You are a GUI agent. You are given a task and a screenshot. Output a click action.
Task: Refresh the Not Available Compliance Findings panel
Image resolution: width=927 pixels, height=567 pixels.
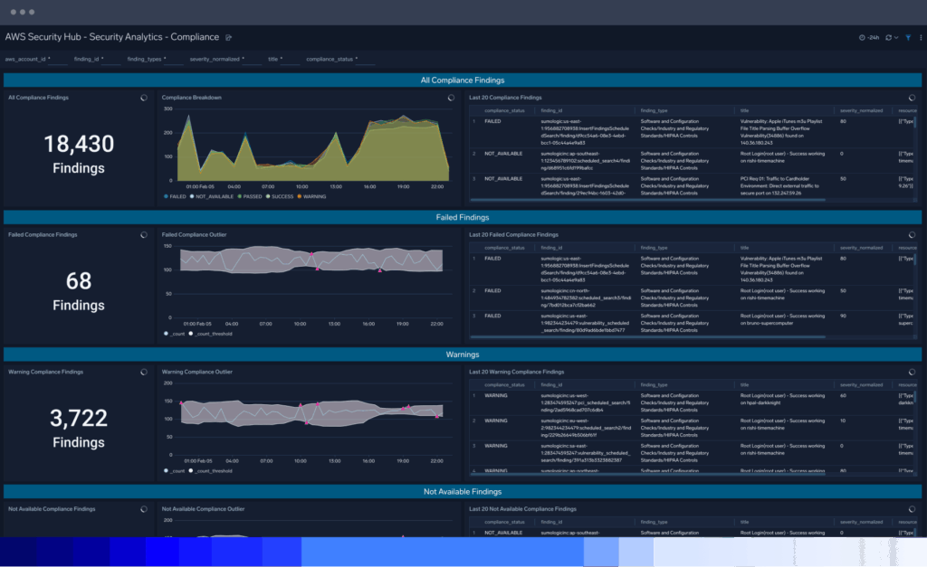click(143, 508)
